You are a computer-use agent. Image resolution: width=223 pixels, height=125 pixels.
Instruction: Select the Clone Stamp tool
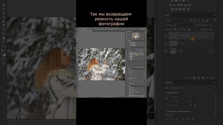point(3,5)
